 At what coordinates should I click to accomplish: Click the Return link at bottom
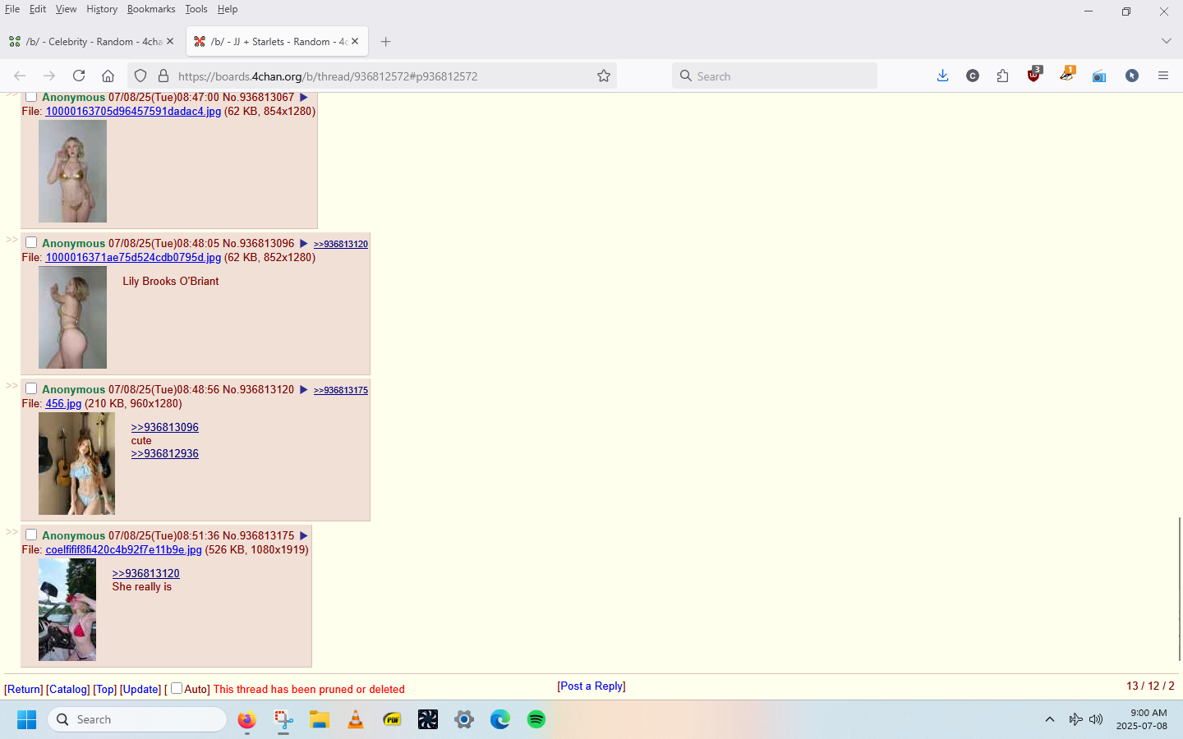[x=23, y=689]
